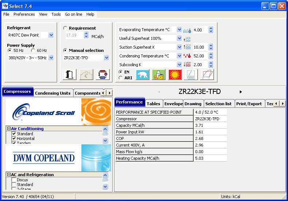Select the dairy food medium-temperature preset
The height and width of the screenshot is (201, 288).
coord(159,75)
